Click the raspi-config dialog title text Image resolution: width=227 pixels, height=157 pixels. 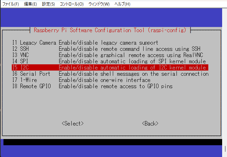pos(110,30)
